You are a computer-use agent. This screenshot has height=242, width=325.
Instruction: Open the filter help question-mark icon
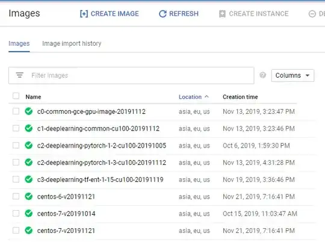[262, 75]
